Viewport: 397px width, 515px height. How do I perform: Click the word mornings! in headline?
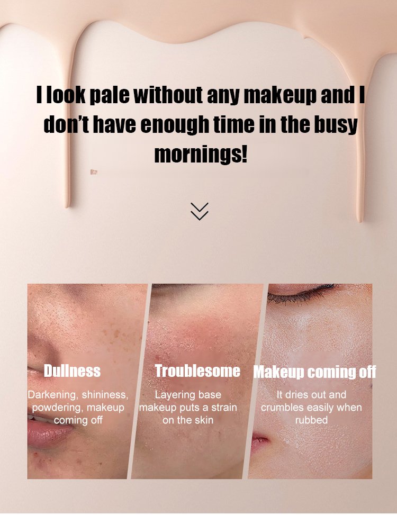200,155
